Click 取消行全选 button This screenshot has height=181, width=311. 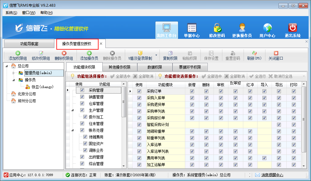(280, 76)
